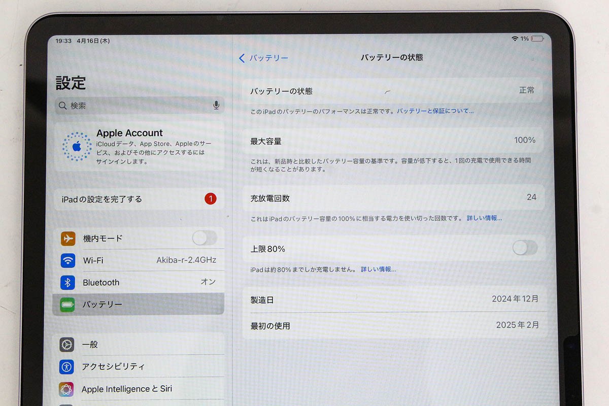Enable the 上限80% charging limit switch
This screenshot has height=406, width=609.
point(525,248)
